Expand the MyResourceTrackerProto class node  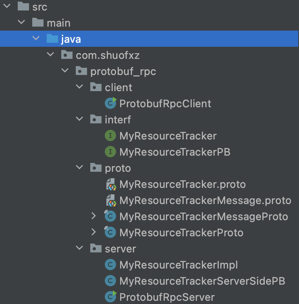[94, 232]
